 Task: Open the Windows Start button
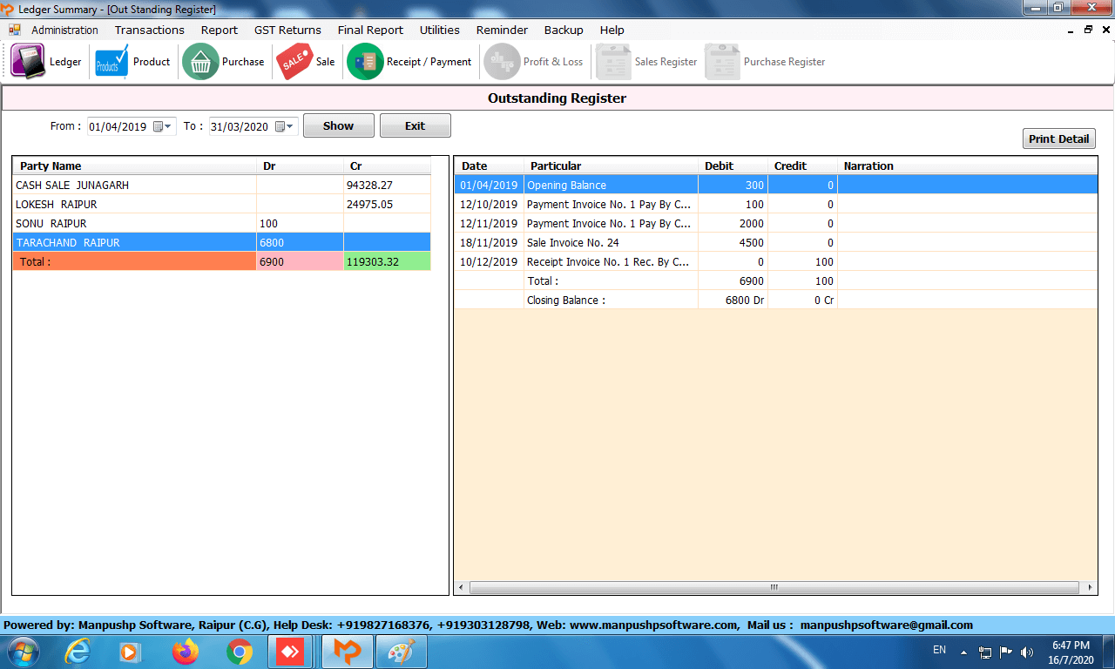click(x=24, y=652)
